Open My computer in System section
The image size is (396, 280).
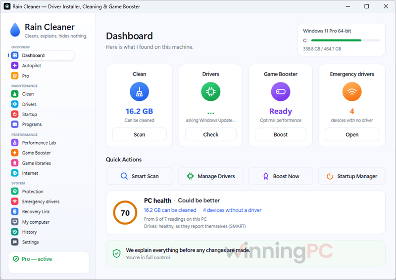(41, 222)
